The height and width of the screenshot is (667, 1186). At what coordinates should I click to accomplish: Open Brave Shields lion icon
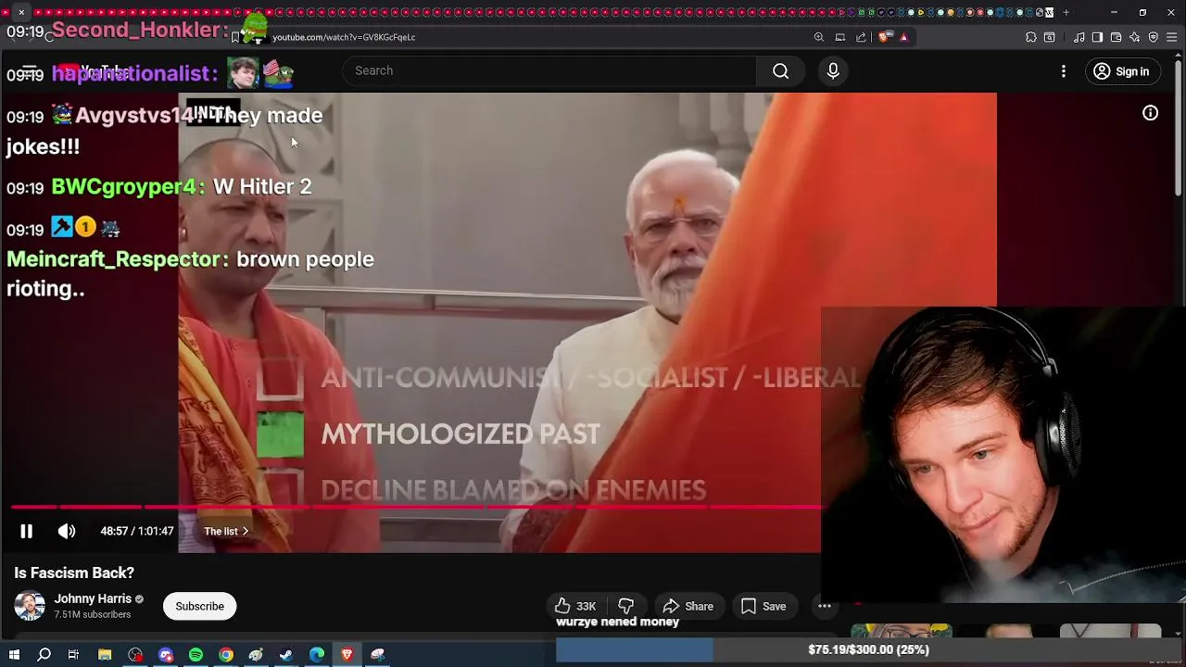(884, 37)
